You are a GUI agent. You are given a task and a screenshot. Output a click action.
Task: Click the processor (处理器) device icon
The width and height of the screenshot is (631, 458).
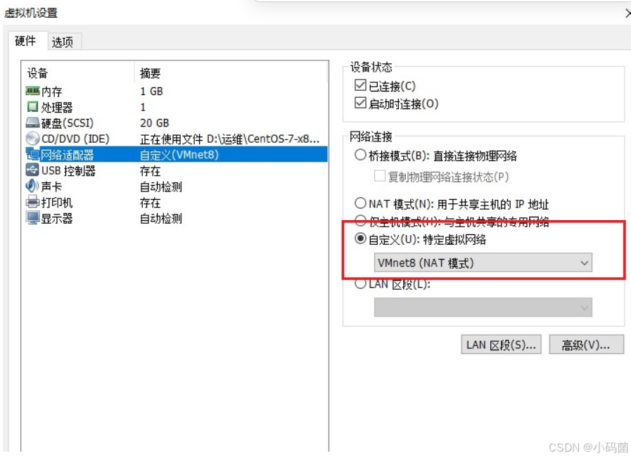[x=32, y=107]
